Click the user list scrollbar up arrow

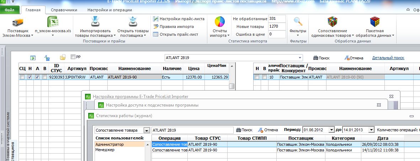pos(148,144)
